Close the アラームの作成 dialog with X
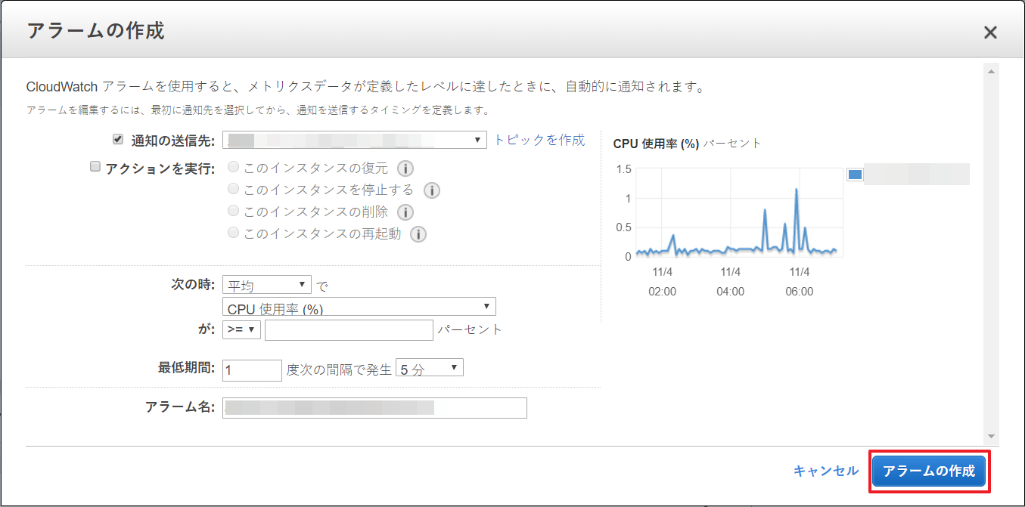 [989, 32]
